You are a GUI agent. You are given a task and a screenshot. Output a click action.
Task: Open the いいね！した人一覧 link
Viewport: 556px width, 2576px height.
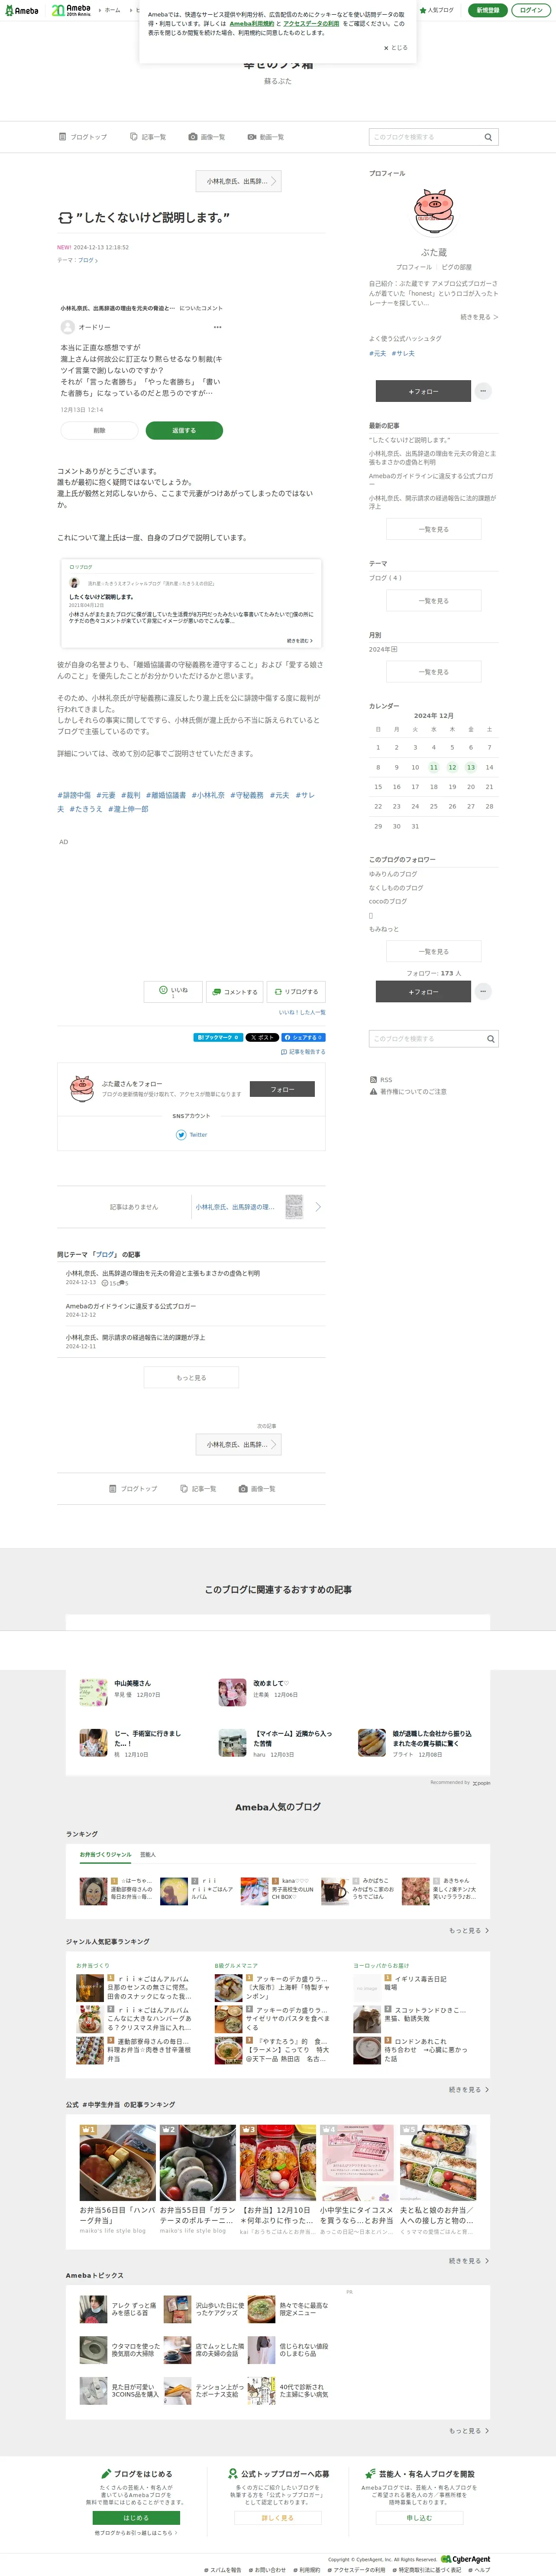(301, 1012)
